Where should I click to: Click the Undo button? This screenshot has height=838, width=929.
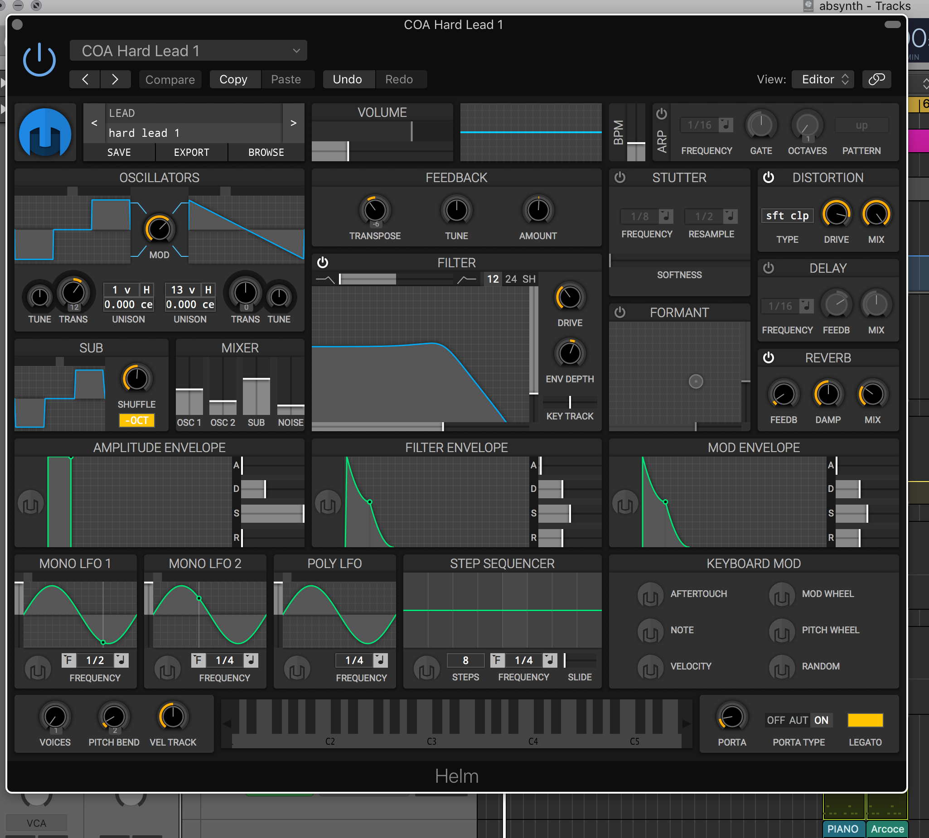click(x=347, y=79)
